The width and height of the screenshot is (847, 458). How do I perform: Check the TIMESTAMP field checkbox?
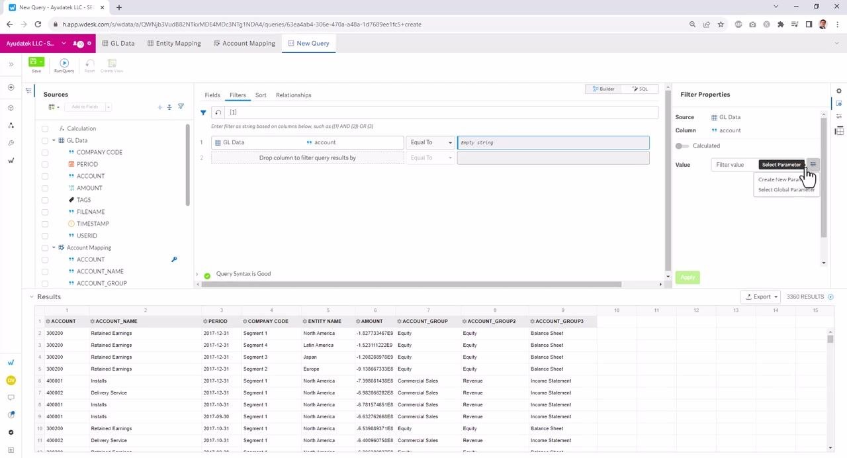(x=45, y=224)
